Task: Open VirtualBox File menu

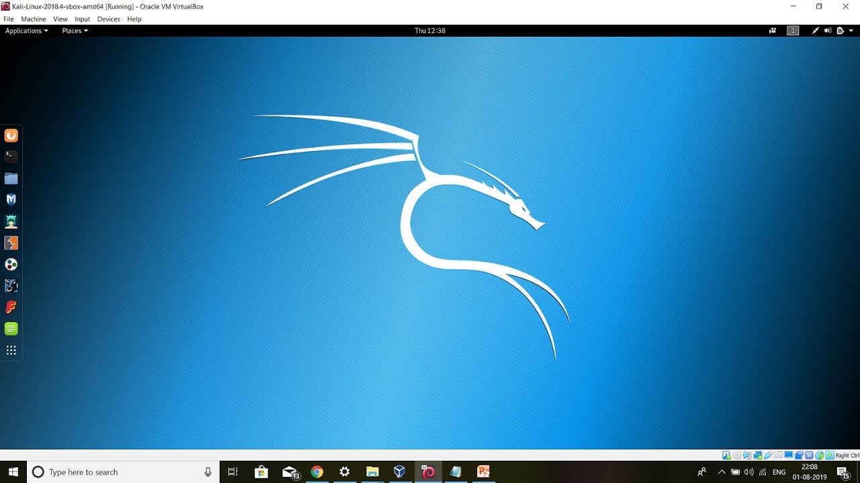Action: click(9, 19)
